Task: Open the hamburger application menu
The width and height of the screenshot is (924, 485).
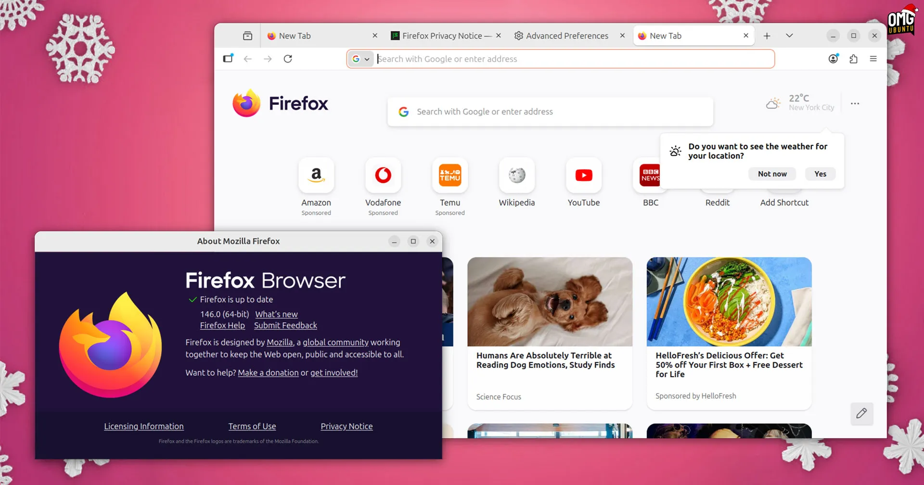Action: click(x=873, y=59)
